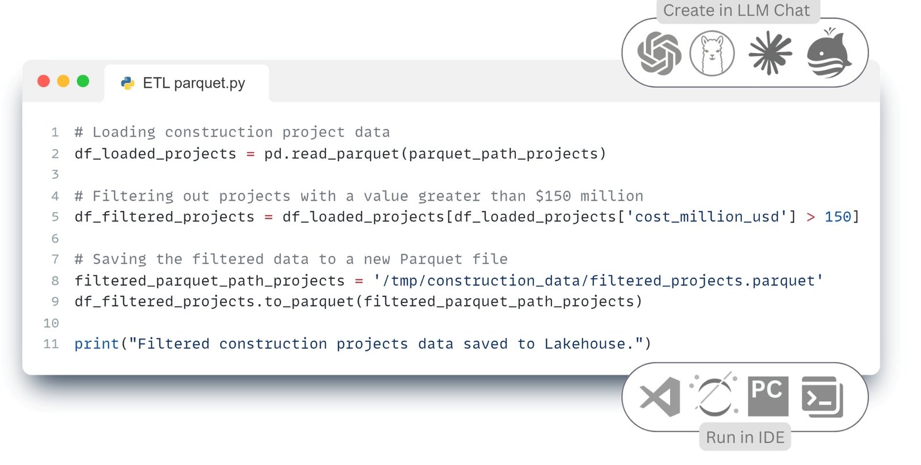Click the red close window dot
921x465 pixels.
click(x=44, y=81)
